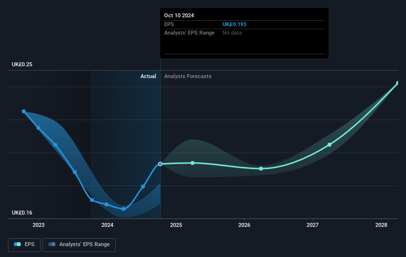
Task: Click the 'Actual' label
Action: tap(148, 76)
